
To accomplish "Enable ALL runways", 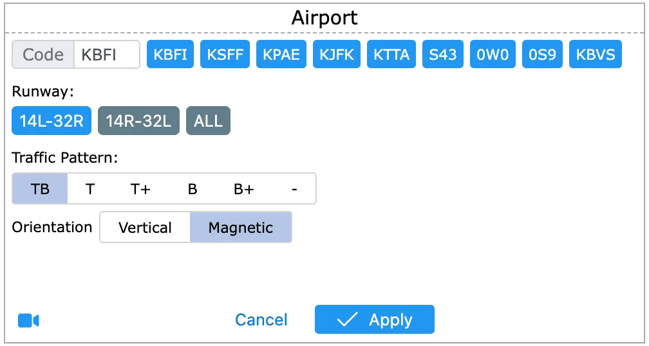I will pos(208,121).
